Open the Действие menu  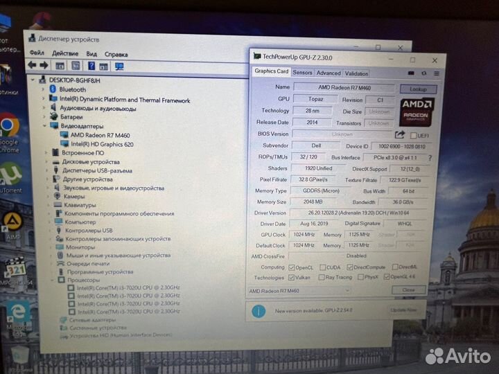[65, 54]
